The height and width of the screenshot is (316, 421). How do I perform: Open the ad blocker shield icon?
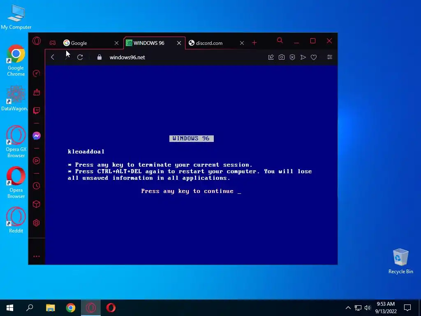click(x=292, y=57)
